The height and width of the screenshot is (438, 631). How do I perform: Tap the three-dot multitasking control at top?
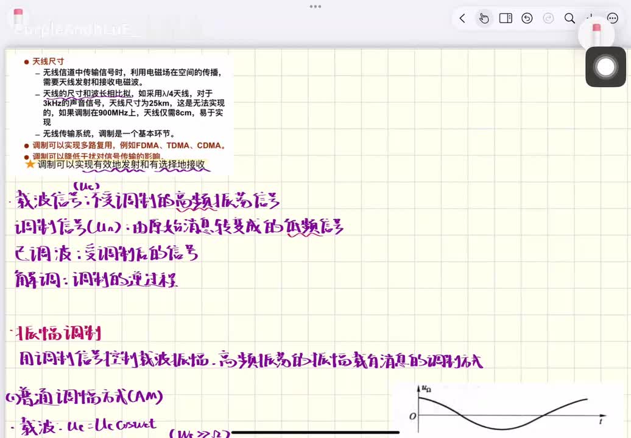tap(315, 7)
